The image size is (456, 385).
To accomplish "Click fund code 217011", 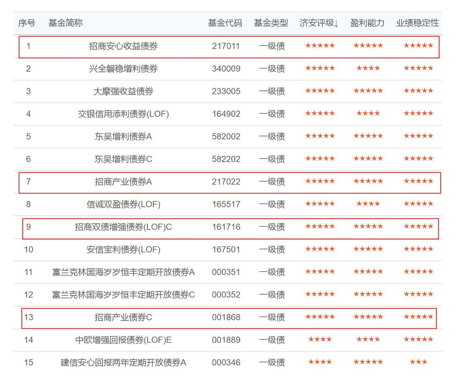I will (x=226, y=46).
